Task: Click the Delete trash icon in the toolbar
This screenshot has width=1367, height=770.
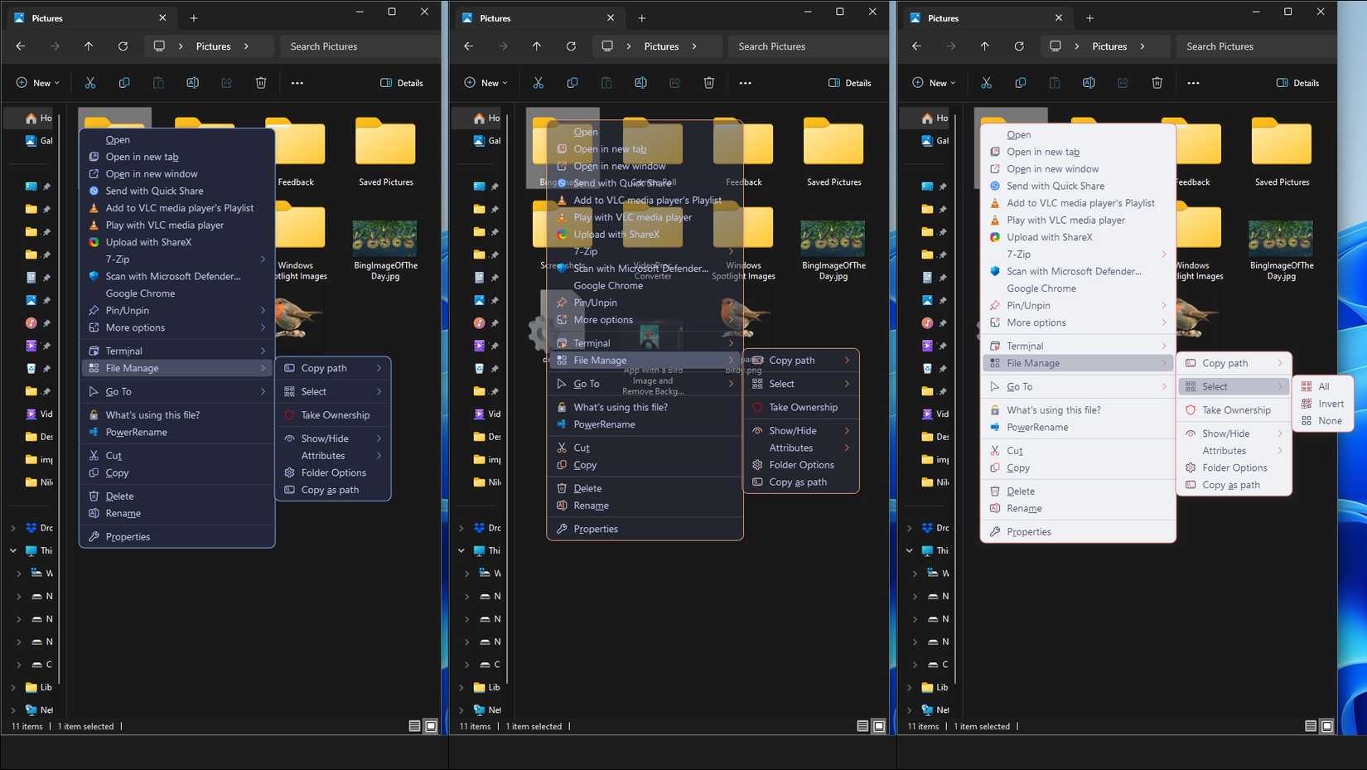Action: tap(261, 83)
